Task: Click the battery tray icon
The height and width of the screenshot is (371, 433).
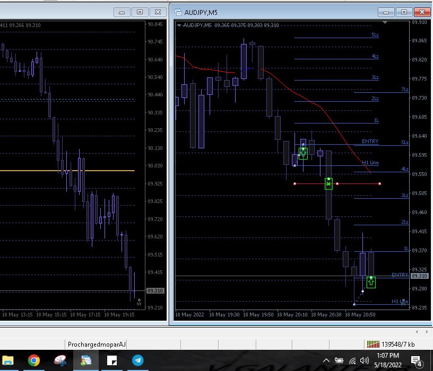Action: (x=339, y=360)
